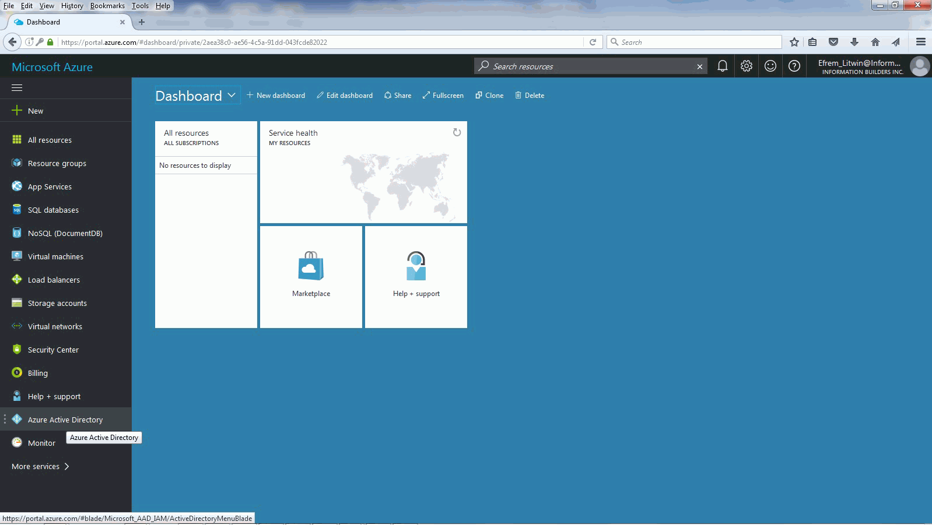
Task: Open Monitor gauge icon
Action: (x=17, y=443)
